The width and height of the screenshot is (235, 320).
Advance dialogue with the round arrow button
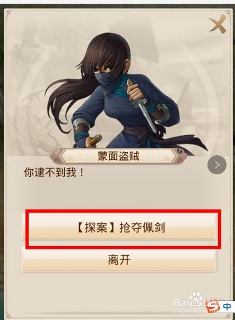coord(217,165)
